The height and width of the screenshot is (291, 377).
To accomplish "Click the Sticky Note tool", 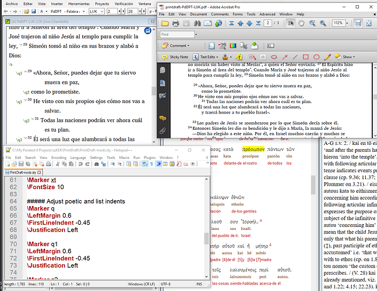I will point(175,57).
